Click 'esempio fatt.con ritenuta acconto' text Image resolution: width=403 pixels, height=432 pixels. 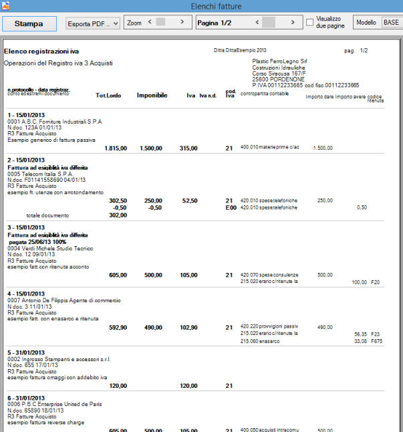(48, 267)
